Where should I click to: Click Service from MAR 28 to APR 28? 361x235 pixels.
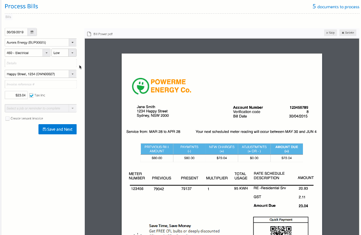pyautogui.click(x=153, y=132)
